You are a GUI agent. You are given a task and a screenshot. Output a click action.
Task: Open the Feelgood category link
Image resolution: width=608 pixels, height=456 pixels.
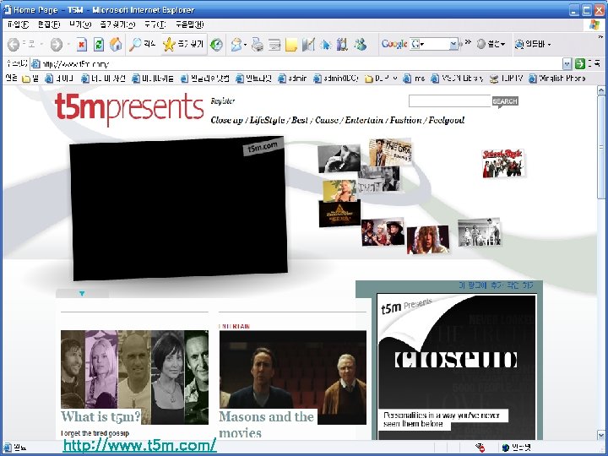click(447, 120)
